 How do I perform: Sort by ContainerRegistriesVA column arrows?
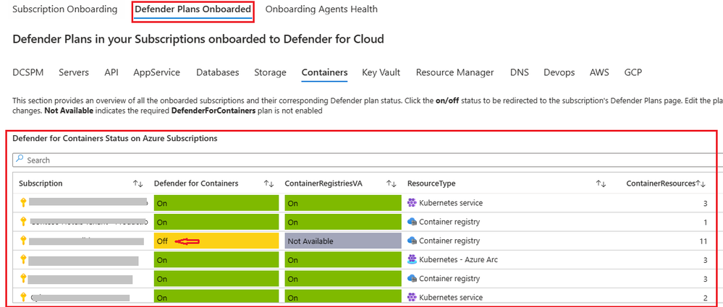pyautogui.click(x=392, y=183)
